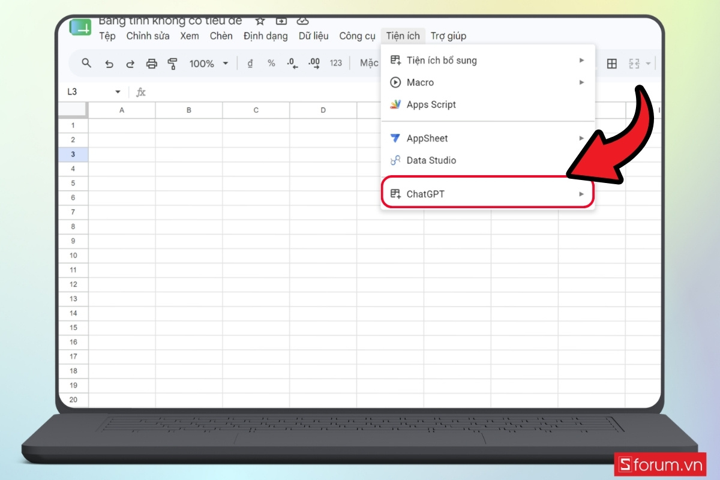Image resolution: width=720 pixels, height=480 pixels.
Task: Click the Data Studio icon
Action: point(395,160)
